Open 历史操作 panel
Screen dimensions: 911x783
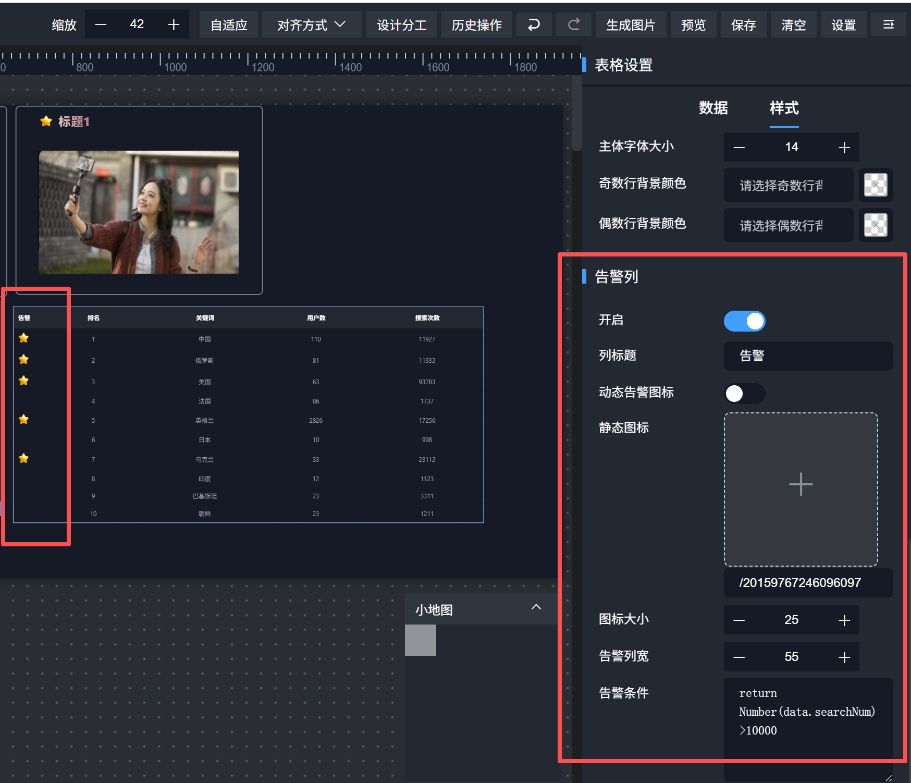coord(477,25)
